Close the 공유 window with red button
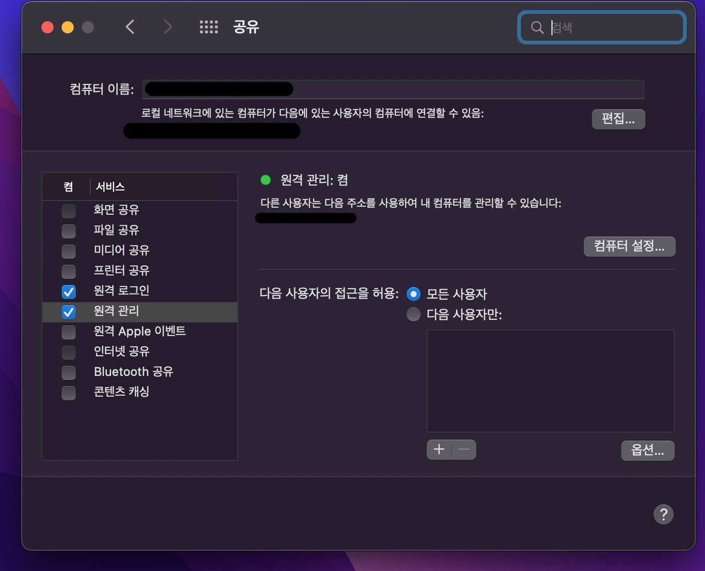 [x=47, y=27]
